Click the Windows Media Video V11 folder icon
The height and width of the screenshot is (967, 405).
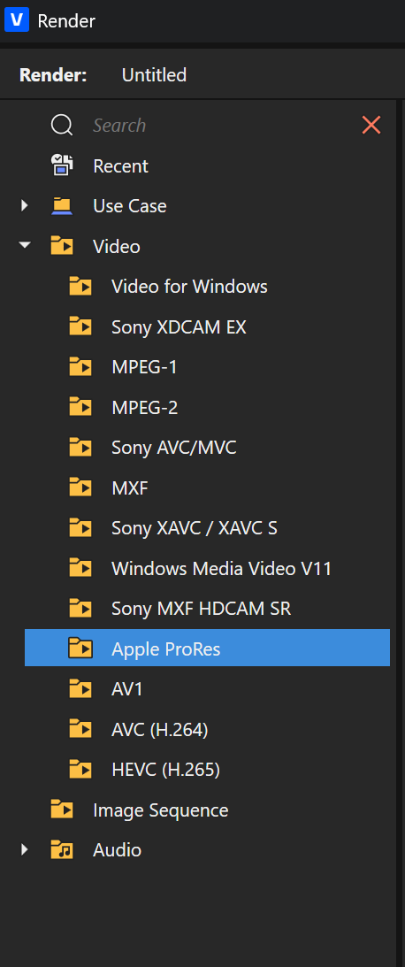[80, 567]
